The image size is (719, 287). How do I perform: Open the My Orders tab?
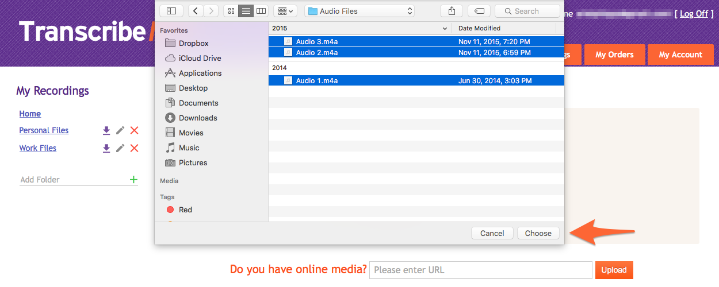pos(614,55)
